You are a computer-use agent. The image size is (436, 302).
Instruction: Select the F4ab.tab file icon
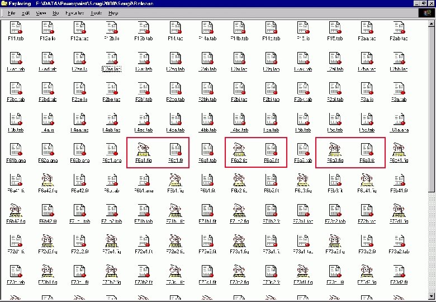pyautogui.click(x=111, y=119)
